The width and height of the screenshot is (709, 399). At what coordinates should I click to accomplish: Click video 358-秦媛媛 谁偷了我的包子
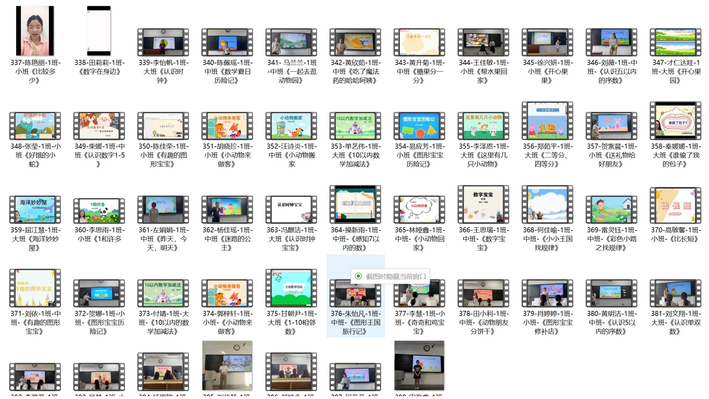(x=675, y=121)
